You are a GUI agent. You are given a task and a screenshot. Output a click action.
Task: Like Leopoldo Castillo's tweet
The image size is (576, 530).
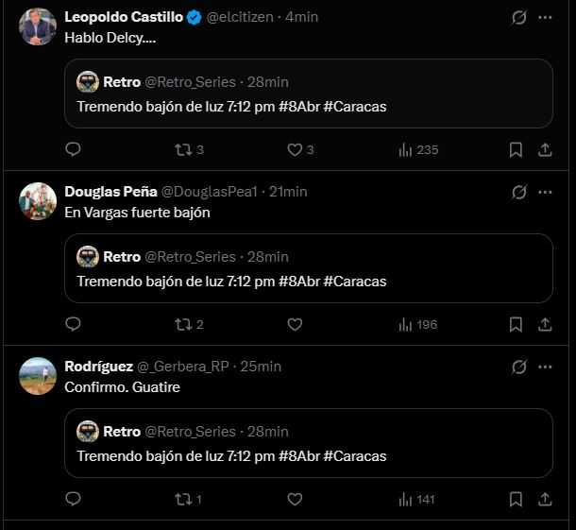[295, 149]
